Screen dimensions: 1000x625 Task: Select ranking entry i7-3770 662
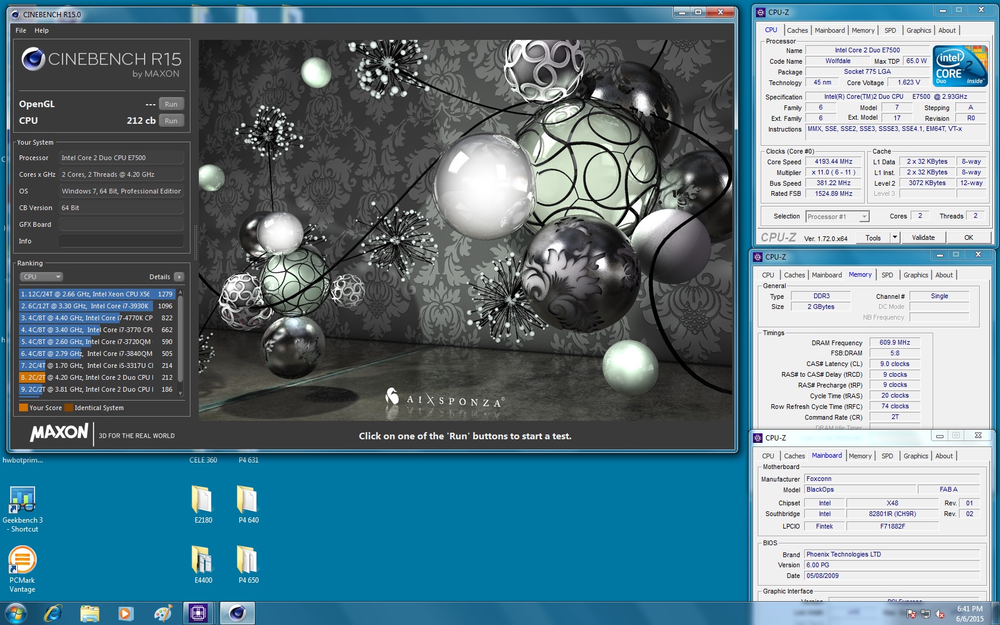click(96, 330)
